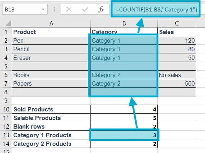Screen dimensions: 205x153
Task: Select the 'Eraser' cell
Action: click(51, 58)
